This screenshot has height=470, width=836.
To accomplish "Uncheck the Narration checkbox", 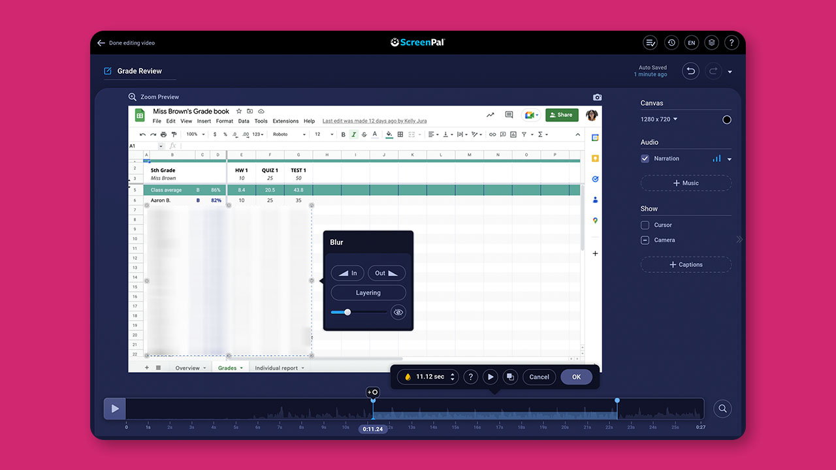I will click(645, 159).
